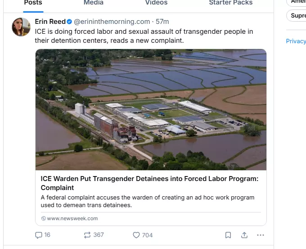The width and height of the screenshot is (306, 249).
Task: Switch to the Media tab
Action: coord(94,3)
